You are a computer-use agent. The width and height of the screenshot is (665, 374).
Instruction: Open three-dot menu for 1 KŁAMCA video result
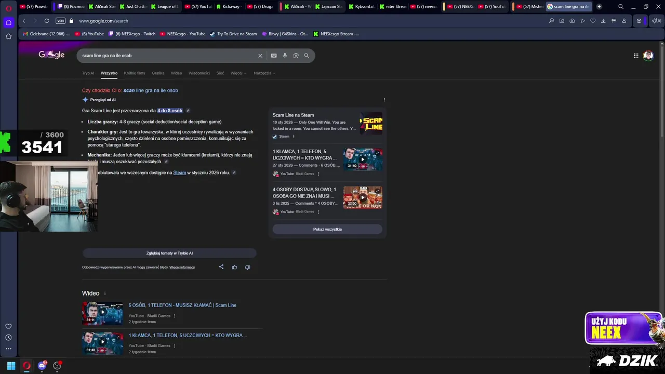tap(175, 346)
